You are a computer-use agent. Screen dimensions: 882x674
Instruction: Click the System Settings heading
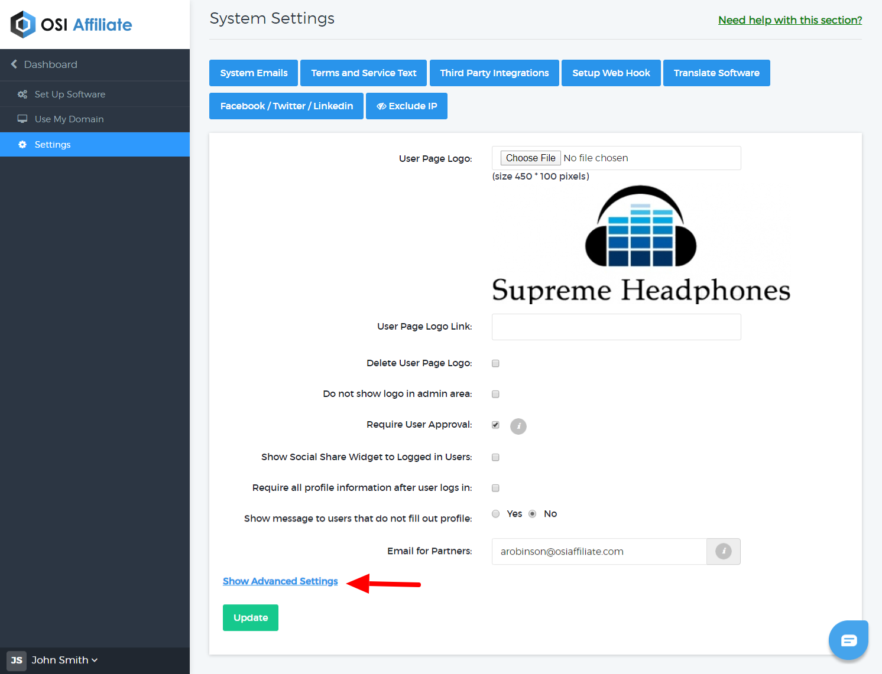click(272, 18)
